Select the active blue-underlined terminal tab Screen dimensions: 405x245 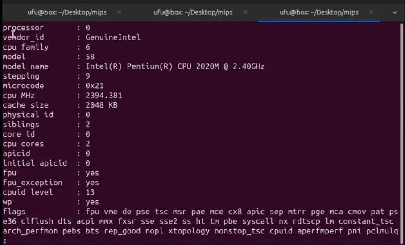click(x=319, y=12)
